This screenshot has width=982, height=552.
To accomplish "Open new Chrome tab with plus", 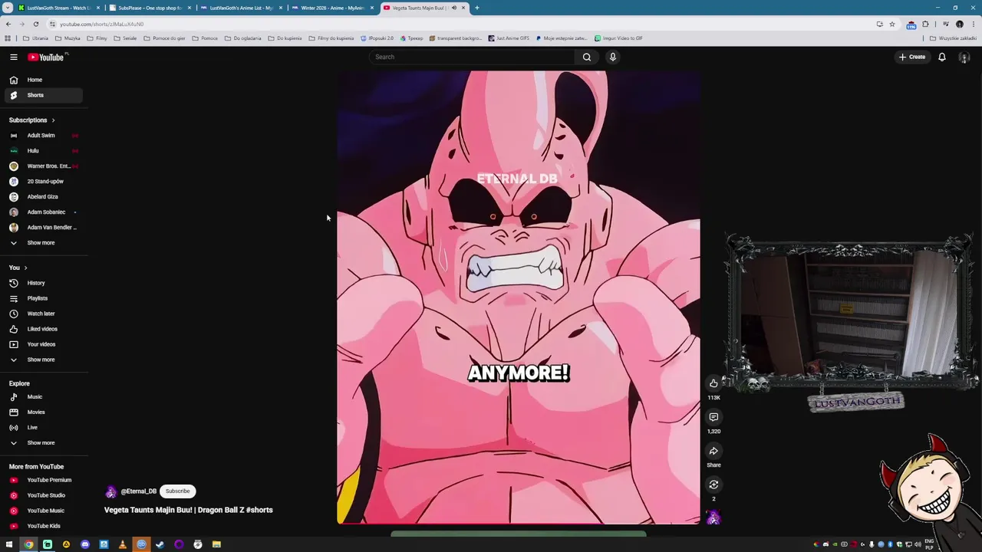I will 477,8.
